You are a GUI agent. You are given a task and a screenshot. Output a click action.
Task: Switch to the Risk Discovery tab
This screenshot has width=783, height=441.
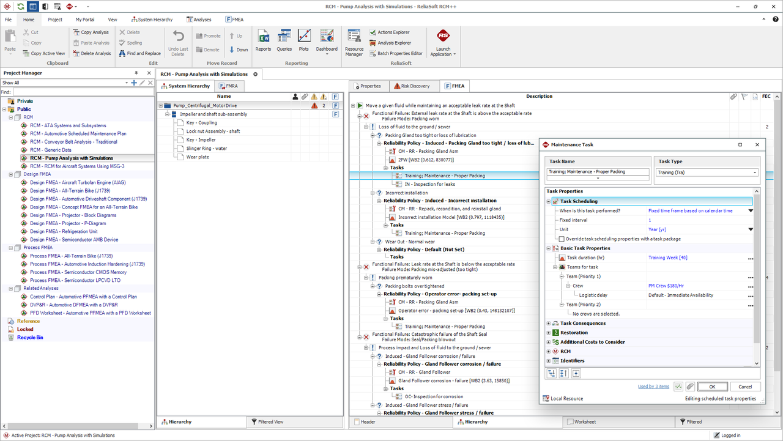415,86
